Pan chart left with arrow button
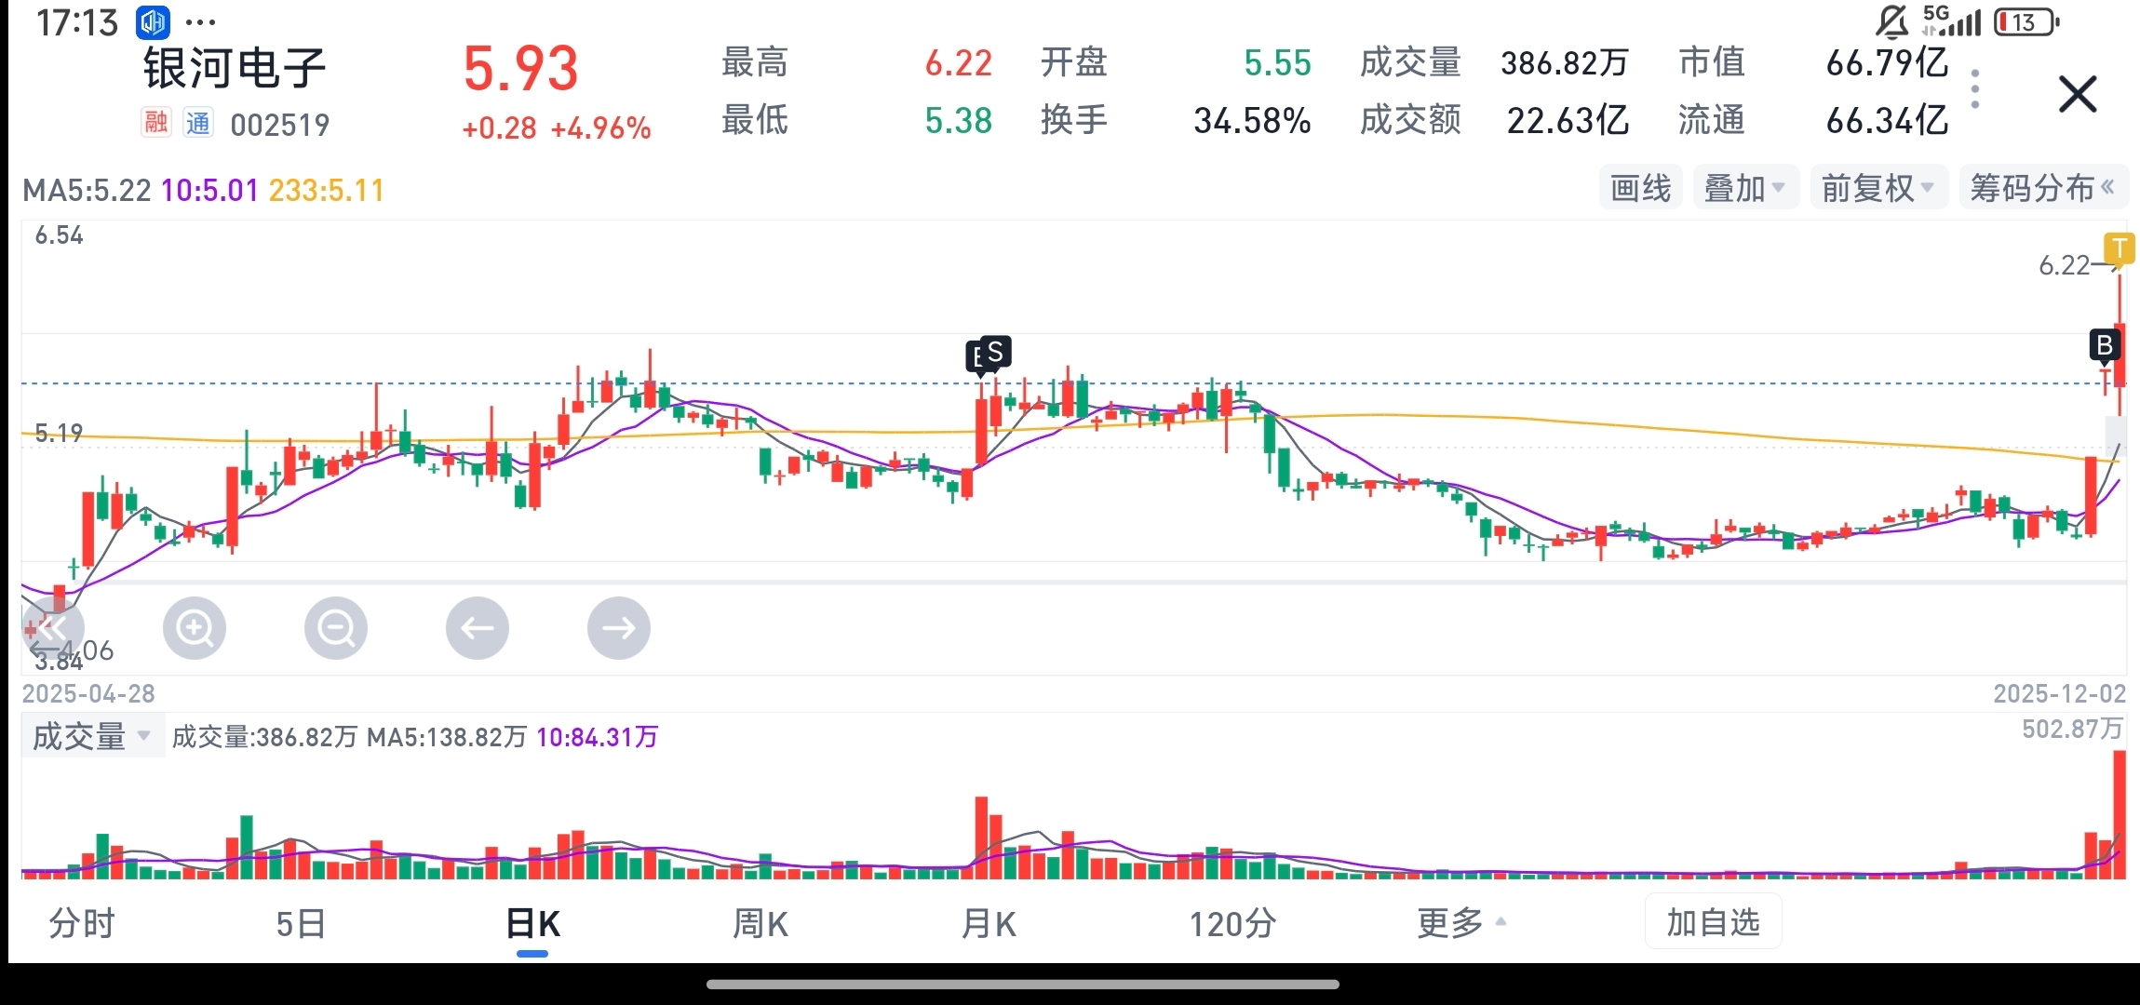The width and height of the screenshot is (2140, 1005). (478, 629)
